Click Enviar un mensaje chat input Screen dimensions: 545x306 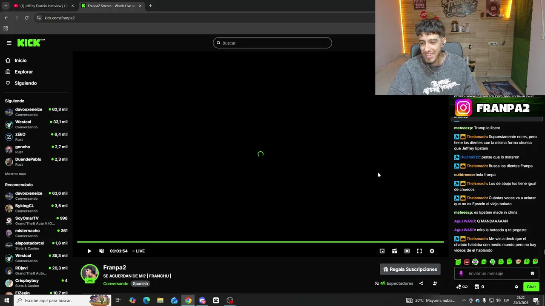[496, 273]
